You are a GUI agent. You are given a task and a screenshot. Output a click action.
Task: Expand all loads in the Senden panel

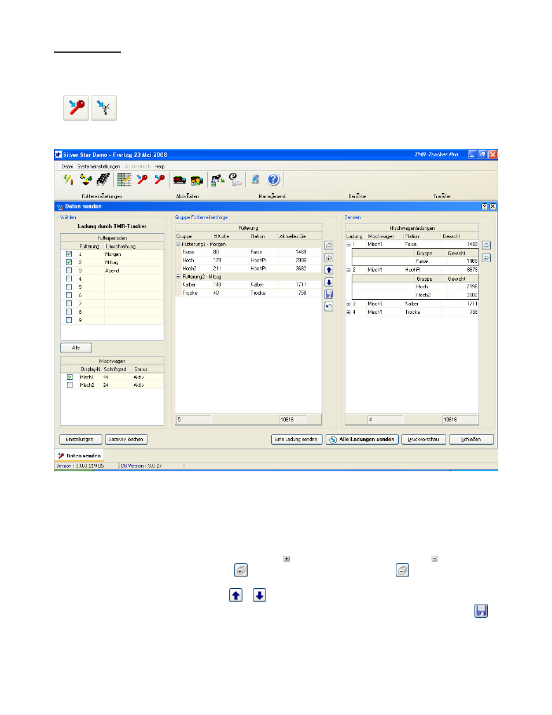click(486, 258)
